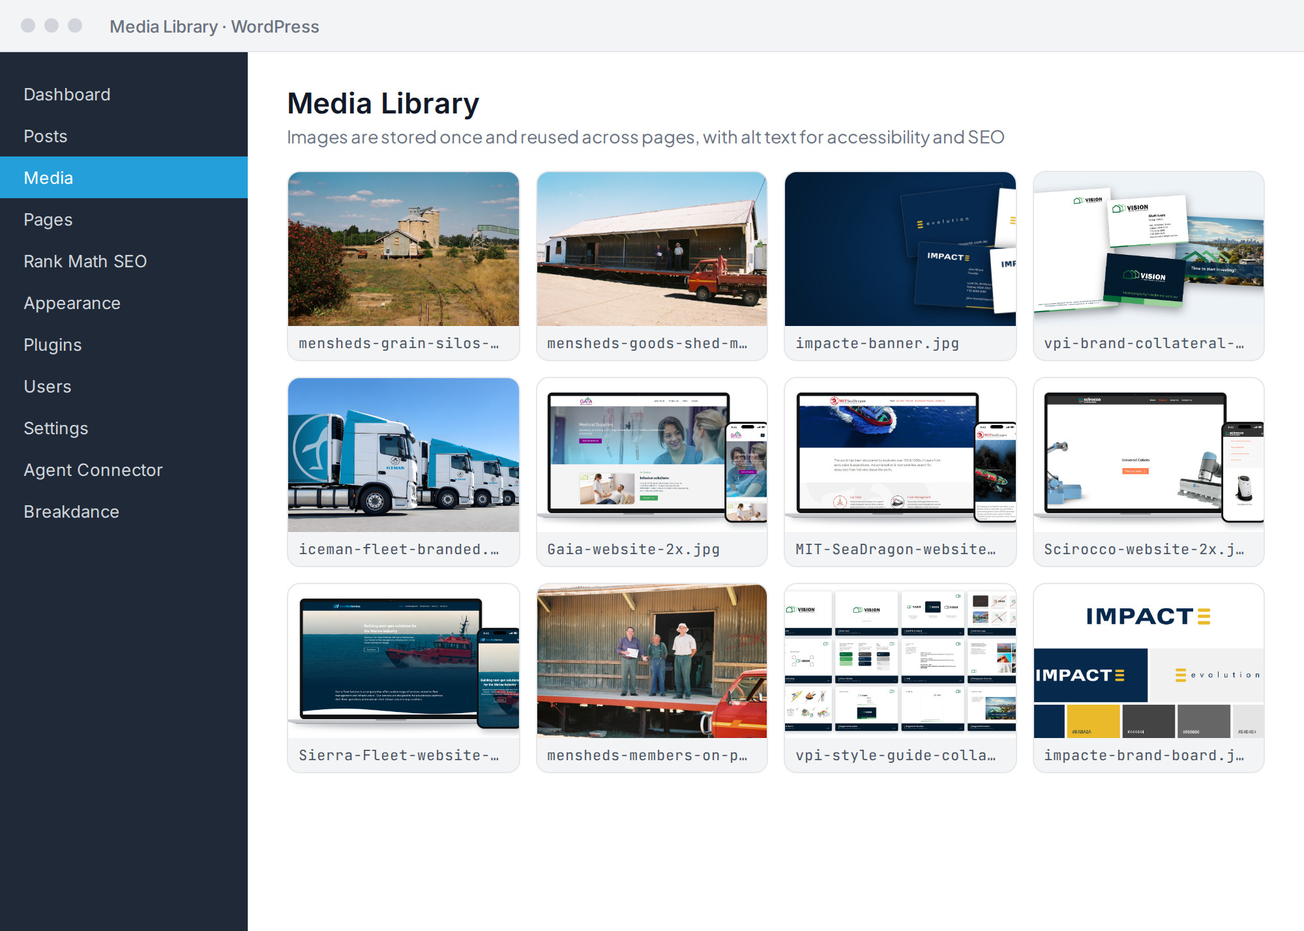1304x931 pixels.
Task: Open the impacte-banner.jpg thumbnail
Action: tap(900, 249)
